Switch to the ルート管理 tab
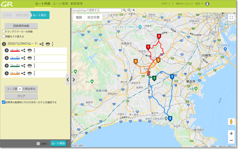This screenshot has width=238, height=149. click(x=60, y=3)
